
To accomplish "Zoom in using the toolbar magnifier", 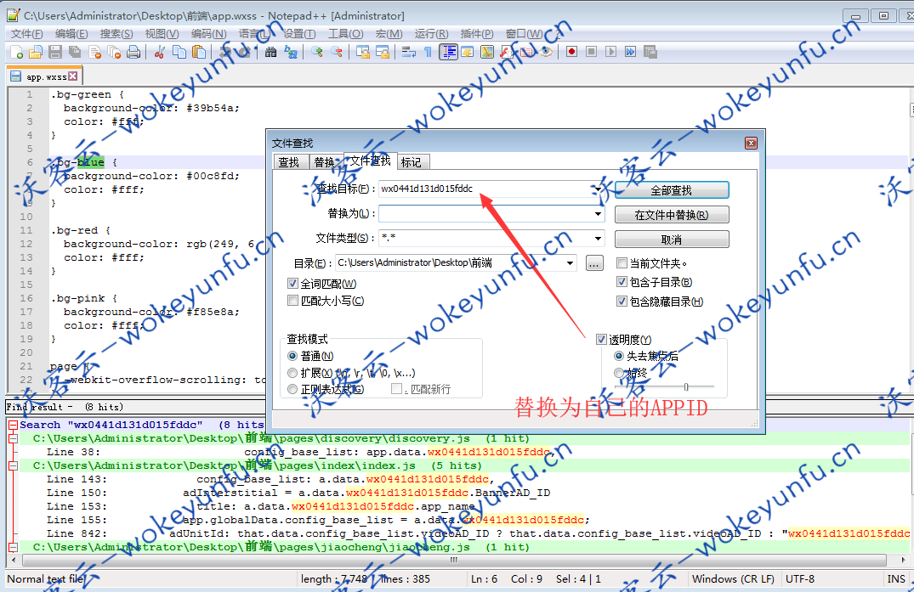I will 316,53.
